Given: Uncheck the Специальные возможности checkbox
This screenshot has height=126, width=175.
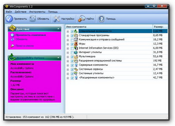Looking at the screenshot, I should tap(72, 31).
